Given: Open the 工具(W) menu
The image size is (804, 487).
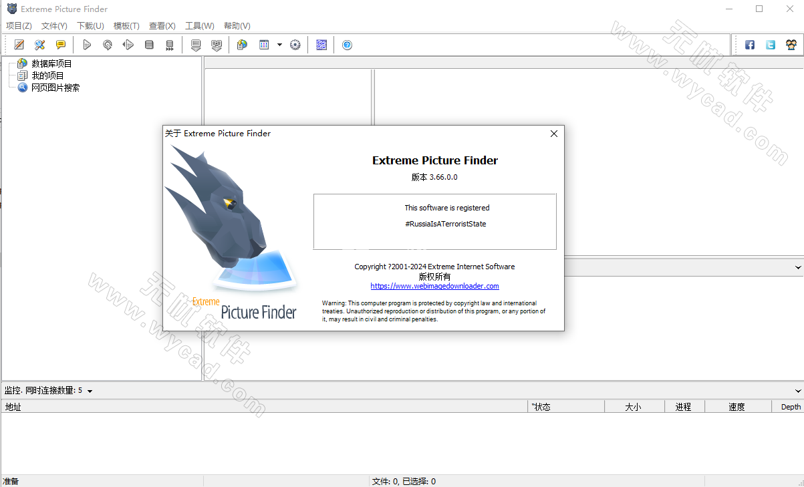Looking at the screenshot, I should click(199, 25).
